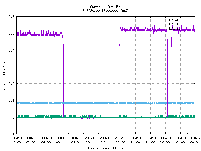Viewport: 201px width, 151px height.
Task: Click the 200413 10:00 x-axis tick label
Action: (x=90, y=140)
